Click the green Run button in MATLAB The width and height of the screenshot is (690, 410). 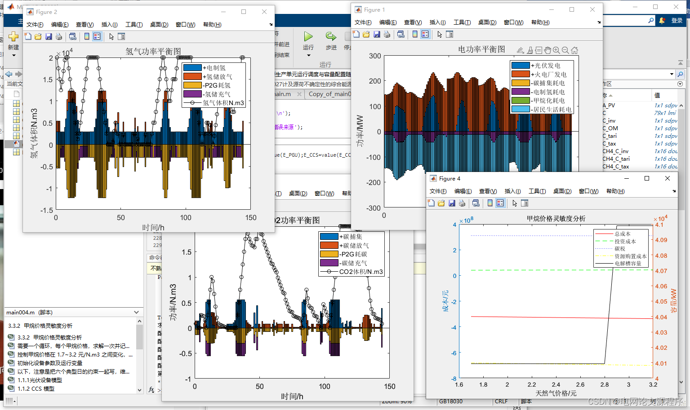coord(308,36)
